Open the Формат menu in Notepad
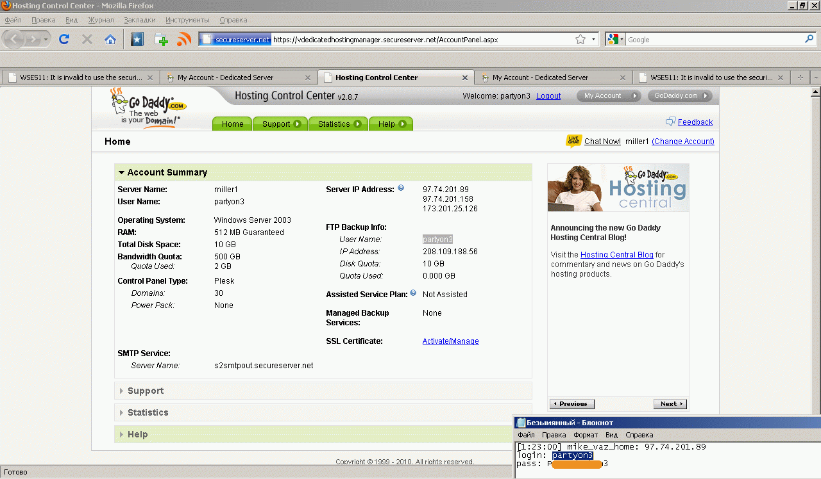The image size is (821, 479). 586,435
